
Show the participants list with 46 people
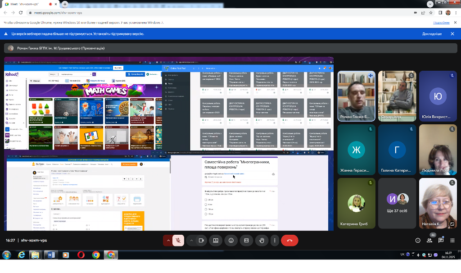[429, 241]
